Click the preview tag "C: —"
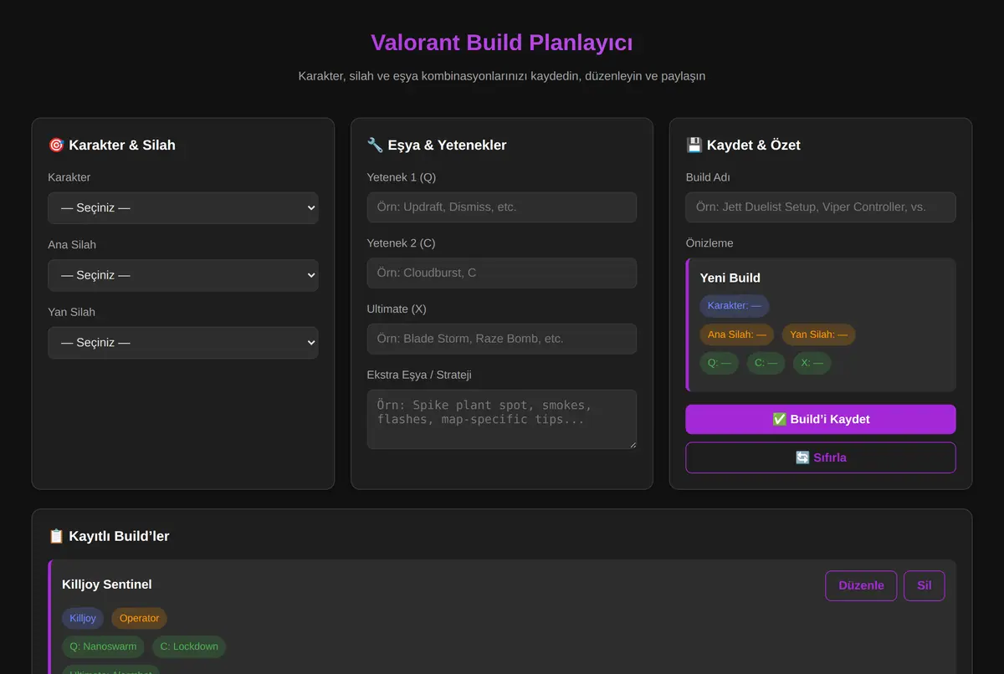The image size is (1004, 674). [766, 363]
